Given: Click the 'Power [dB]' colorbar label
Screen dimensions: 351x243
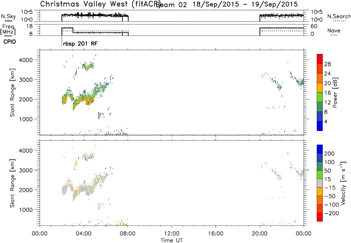Looking at the screenshot, I should pyautogui.click(x=335, y=93).
